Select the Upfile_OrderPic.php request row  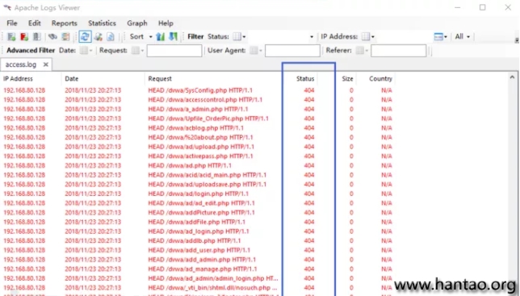(x=198, y=119)
